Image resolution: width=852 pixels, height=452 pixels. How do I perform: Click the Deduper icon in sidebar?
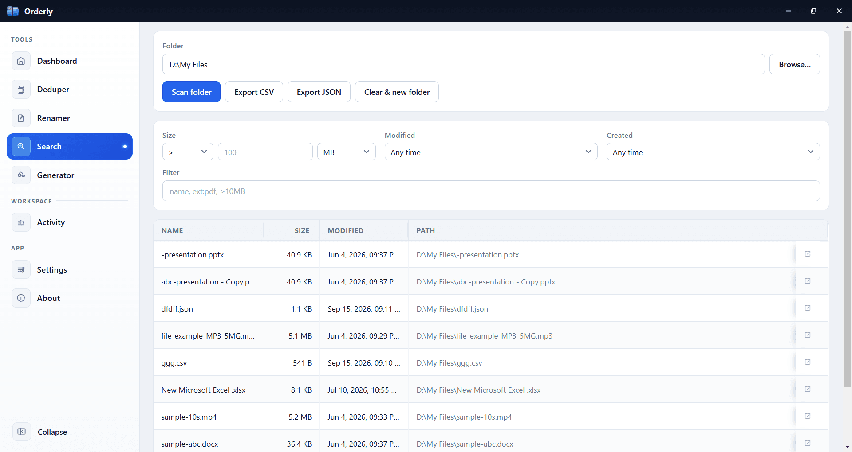click(x=21, y=90)
